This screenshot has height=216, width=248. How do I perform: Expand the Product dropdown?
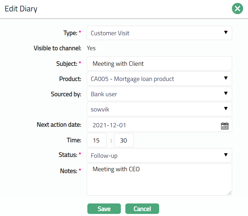pyautogui.click(x=159, y=79)
